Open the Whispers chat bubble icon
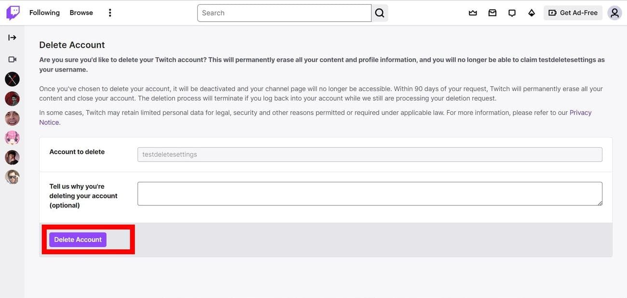The width and height of the screenshot is (627, 298). [512, 13]
